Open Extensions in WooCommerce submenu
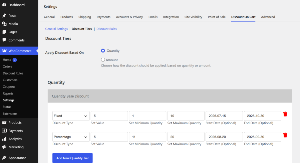 coord(10,114)
